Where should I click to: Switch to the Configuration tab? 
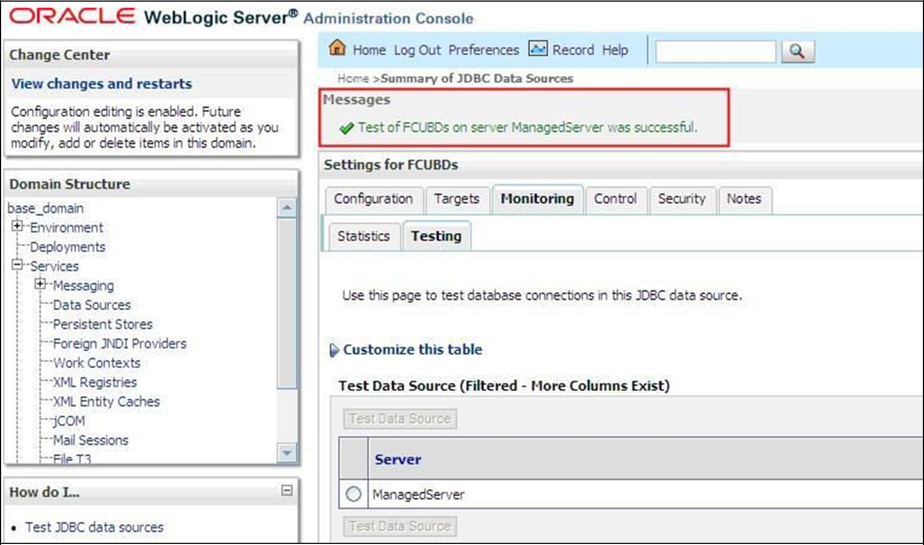[373, 199]
